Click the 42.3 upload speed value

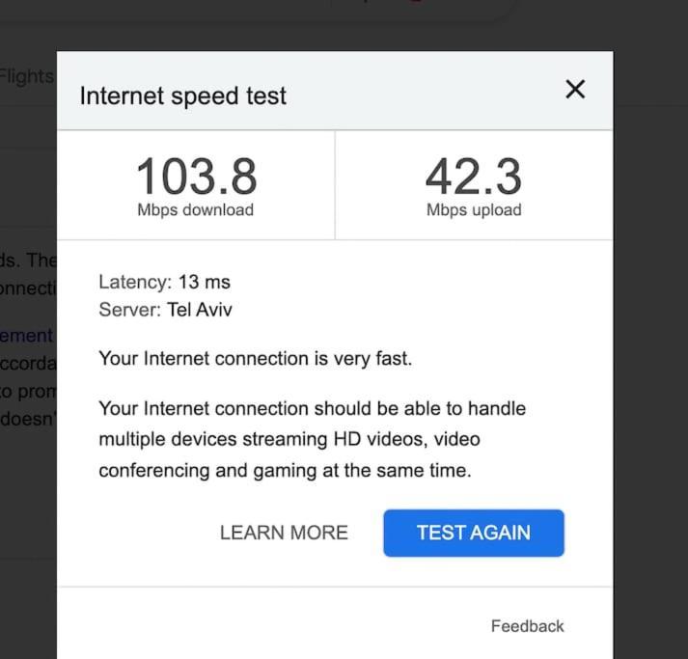(x=474, y=177)
